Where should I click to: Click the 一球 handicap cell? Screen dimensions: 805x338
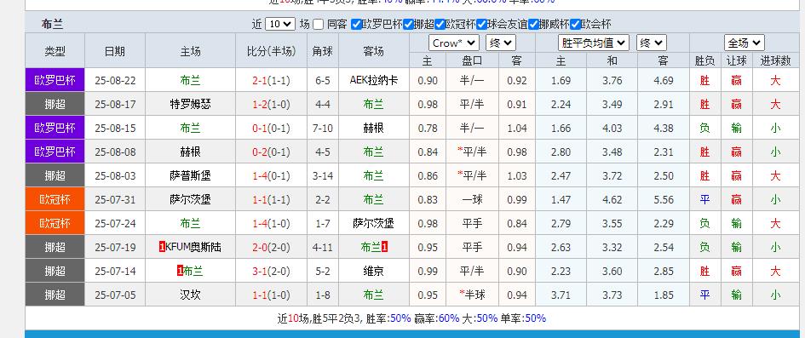click(x=472, y=199)
